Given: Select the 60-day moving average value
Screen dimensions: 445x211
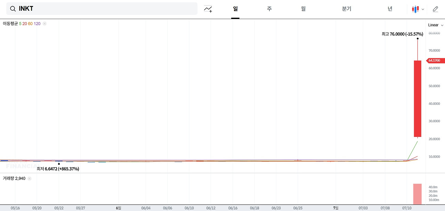Looking at the screenshot, I should point(30,24).
